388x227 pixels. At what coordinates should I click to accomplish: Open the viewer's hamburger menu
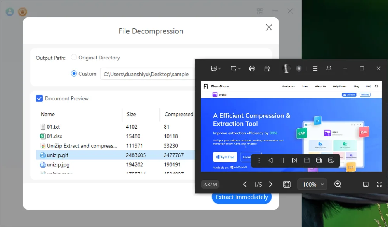tap(315, 68)
